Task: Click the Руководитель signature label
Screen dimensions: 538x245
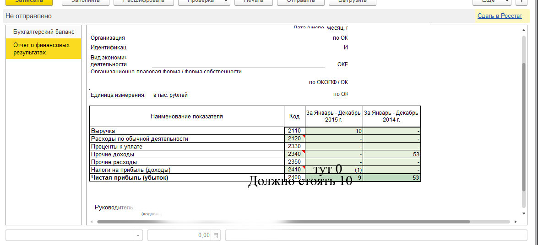Action: (x=114, y=208)
